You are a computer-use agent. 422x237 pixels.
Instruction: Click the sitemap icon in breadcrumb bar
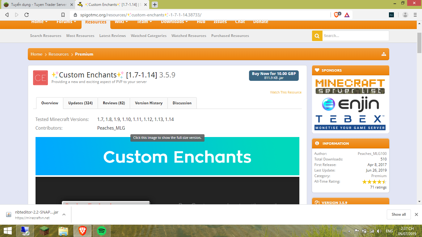tap(384, 54)
